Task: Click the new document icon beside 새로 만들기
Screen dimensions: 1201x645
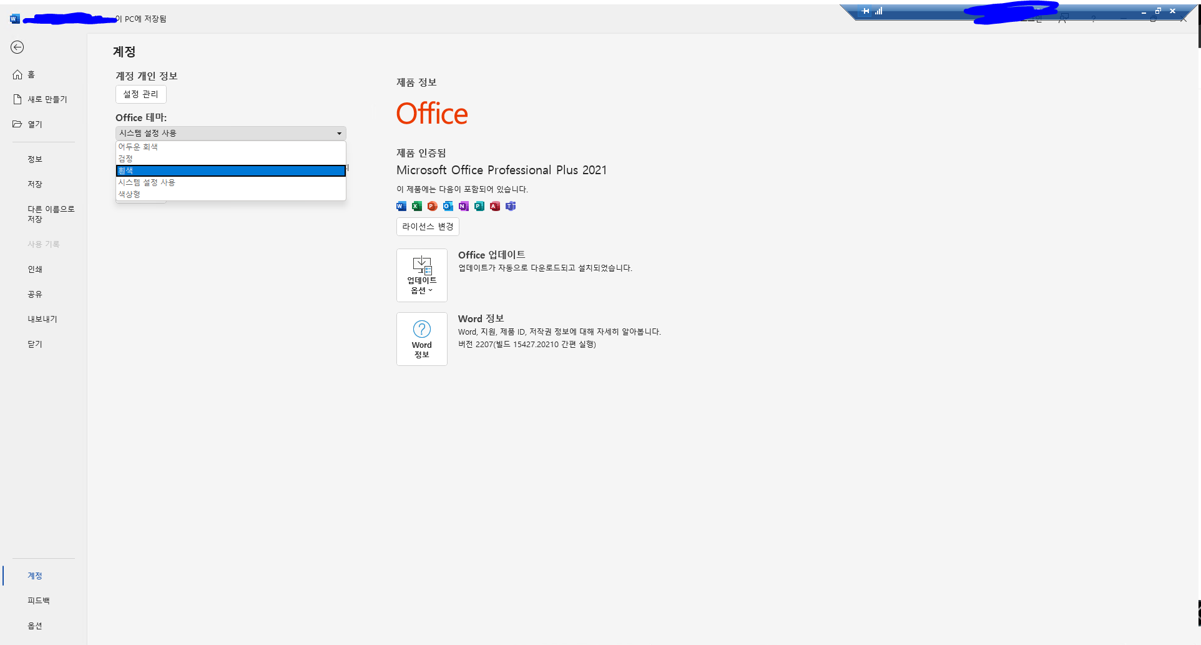Action: click(17, 99)
